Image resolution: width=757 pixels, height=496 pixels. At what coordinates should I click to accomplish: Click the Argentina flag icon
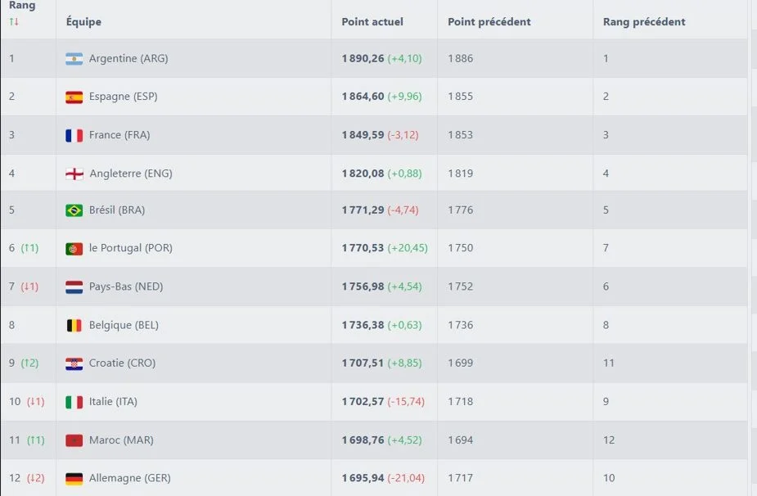74,59
